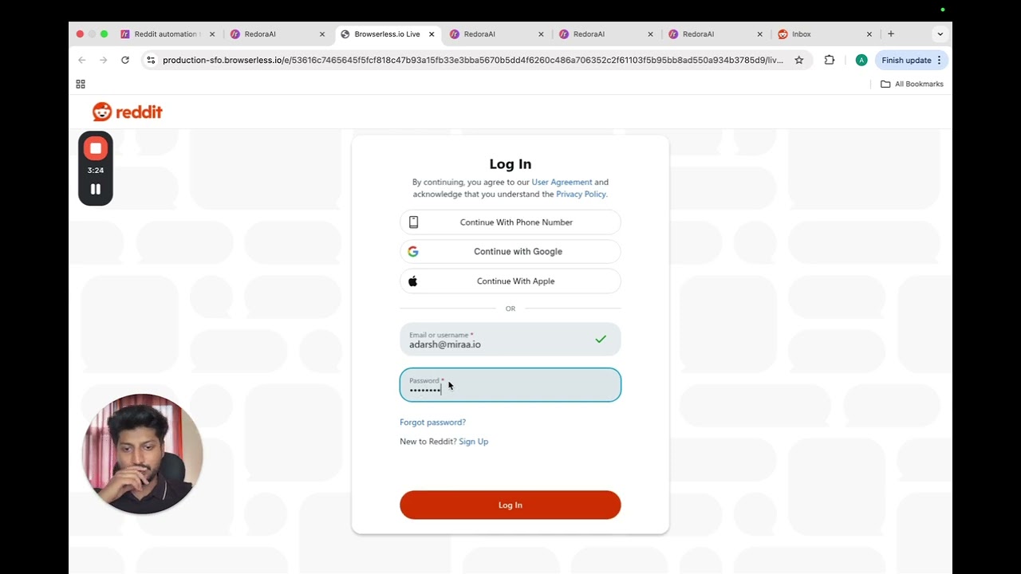1021x574 pixels.
Task: Expand the tab search dropdown
Action: 940,34
